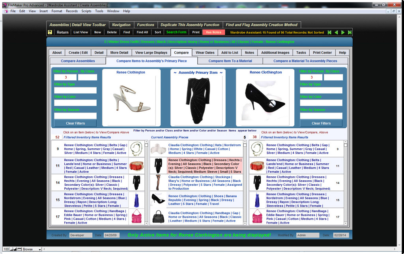The image size is (404, 254).
Task: Go to next record green arrow
Action: pos(343,32)
